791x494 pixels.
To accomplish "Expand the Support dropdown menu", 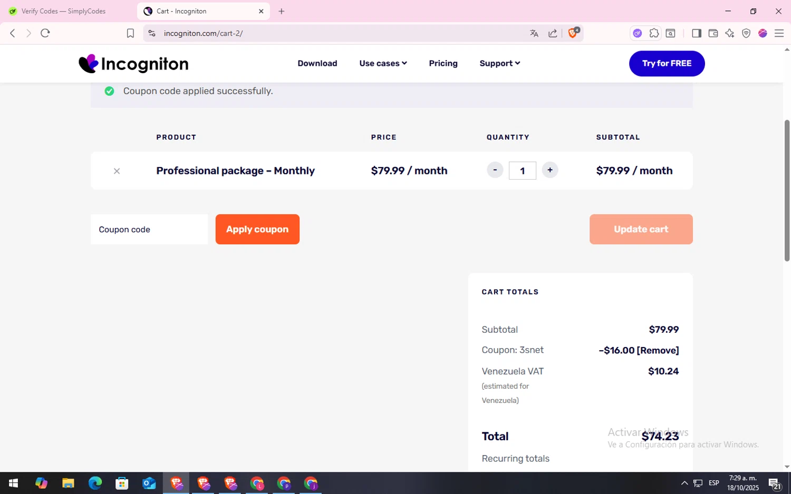I will (500, 63).
